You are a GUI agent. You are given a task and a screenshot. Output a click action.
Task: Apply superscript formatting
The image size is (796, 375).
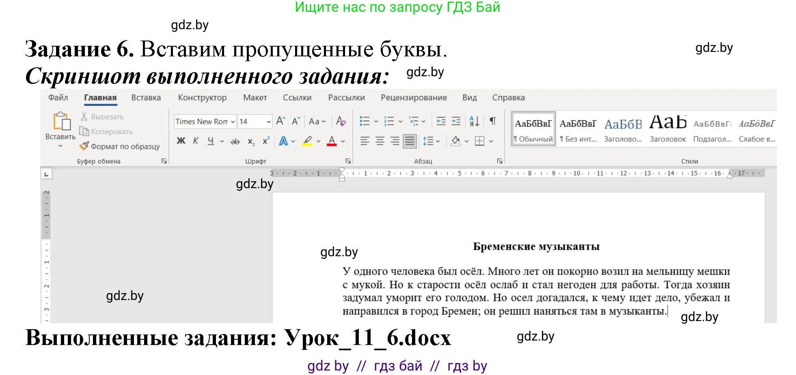[266, 141]
